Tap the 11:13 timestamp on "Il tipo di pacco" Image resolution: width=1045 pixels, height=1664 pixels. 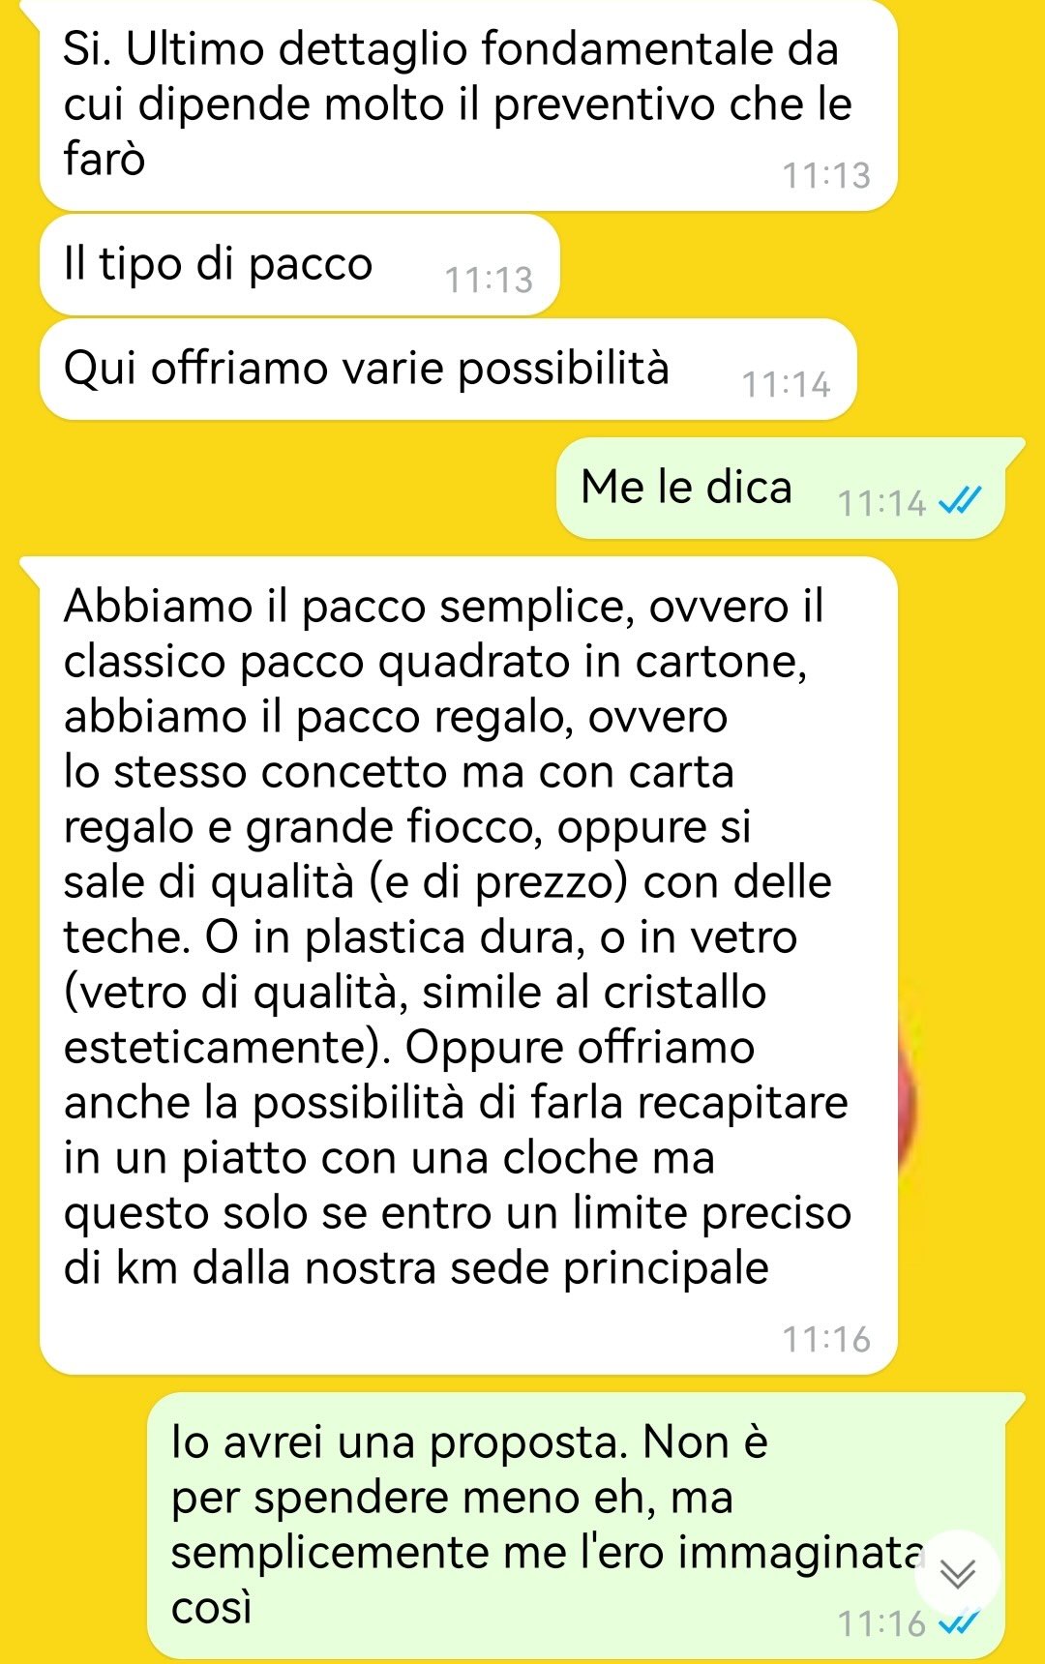coord(489,280)
